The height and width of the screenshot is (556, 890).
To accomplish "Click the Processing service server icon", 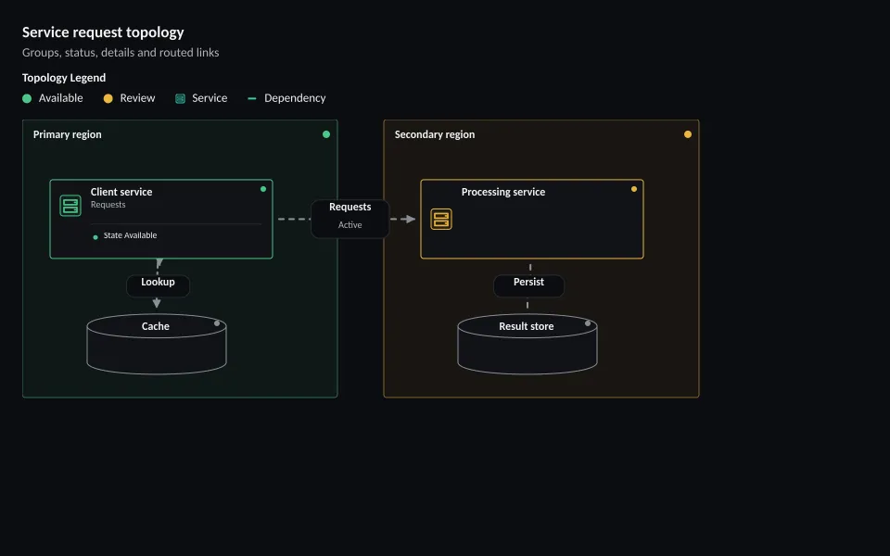I will (441, 219).
